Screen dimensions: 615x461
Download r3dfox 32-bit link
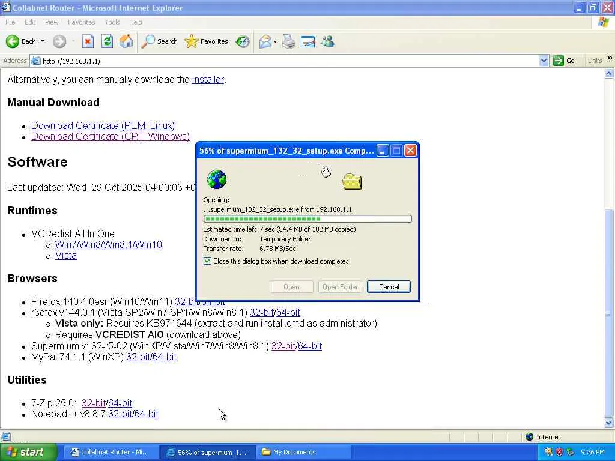[262, 312]
